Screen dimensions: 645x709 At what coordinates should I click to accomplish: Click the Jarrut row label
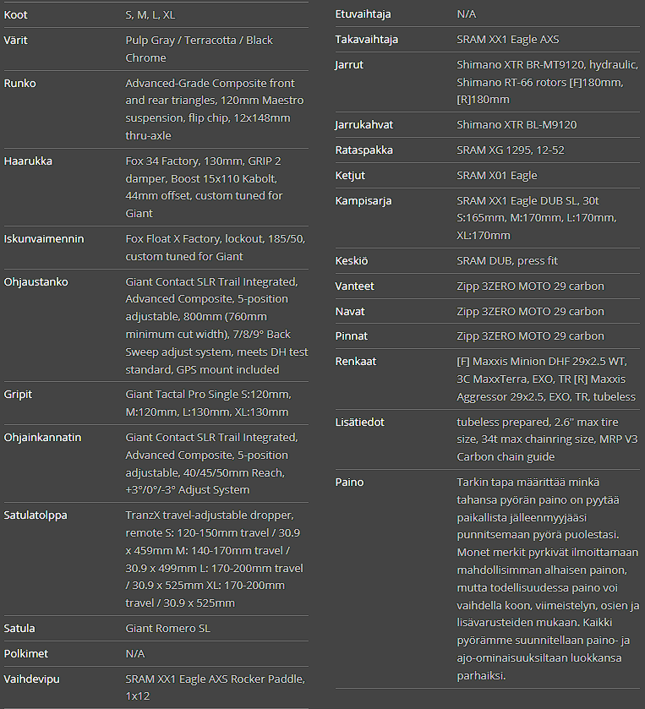350,64
